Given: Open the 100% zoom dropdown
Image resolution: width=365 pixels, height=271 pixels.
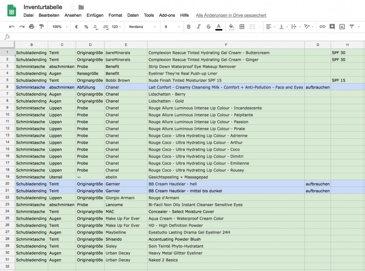Looking at the screenshot, I should [x=60, y=27].
